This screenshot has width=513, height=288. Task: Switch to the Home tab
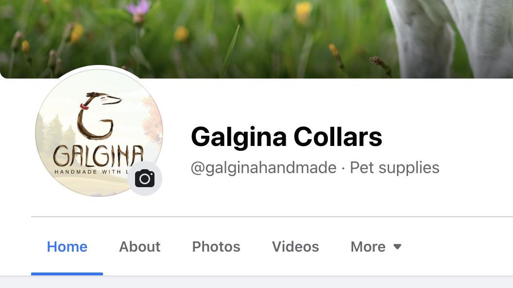pos(67,247)
